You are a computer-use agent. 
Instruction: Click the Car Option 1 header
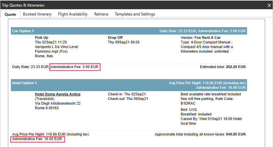coord(23,31)
